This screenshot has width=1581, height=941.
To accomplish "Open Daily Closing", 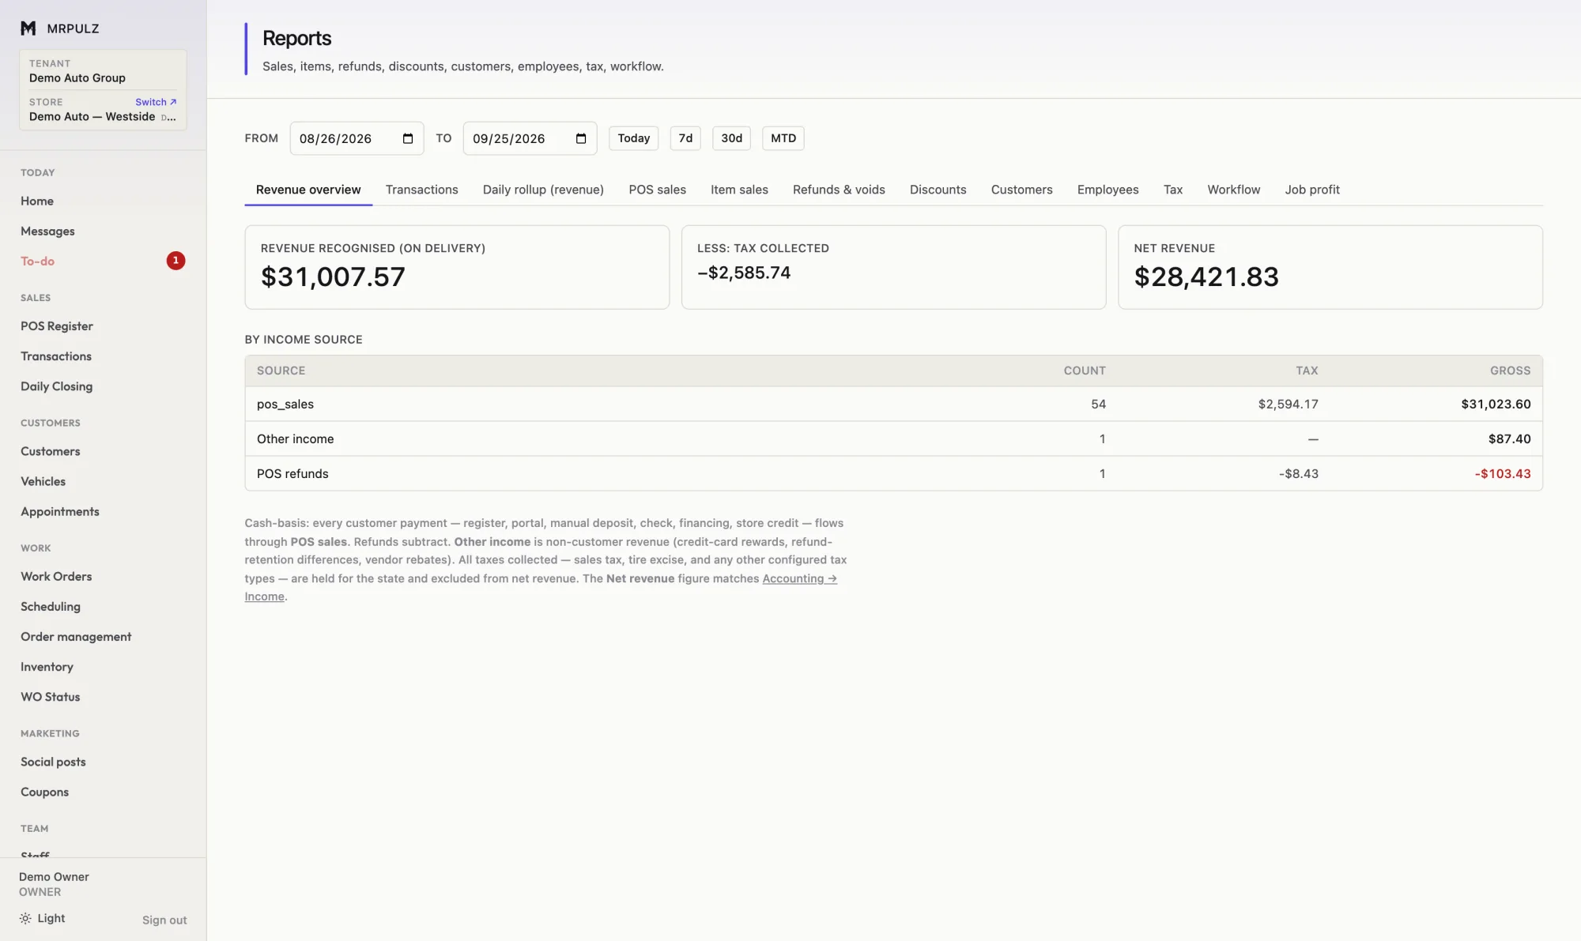I will 56,386.
